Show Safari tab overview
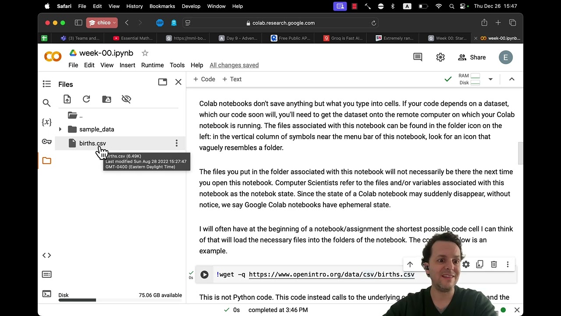Screen dimensions: 561x316 [x=512, y=23]
